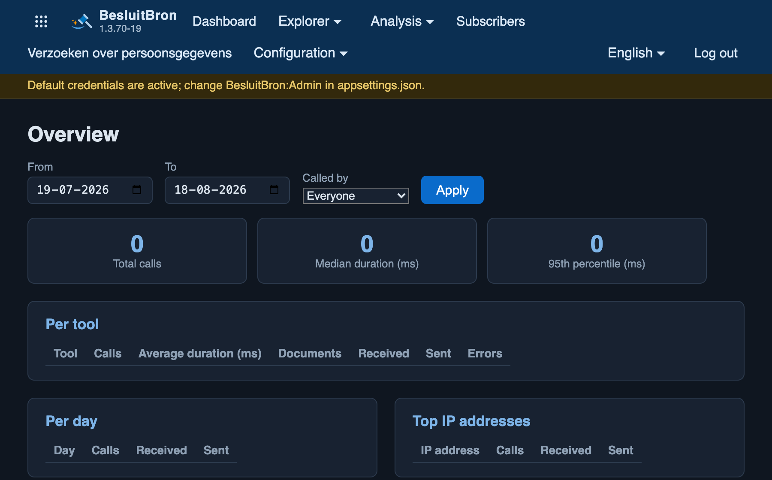Open Verzoeken over persoonsgegevens page
The image size is (772, 480).
pos(130,53)
